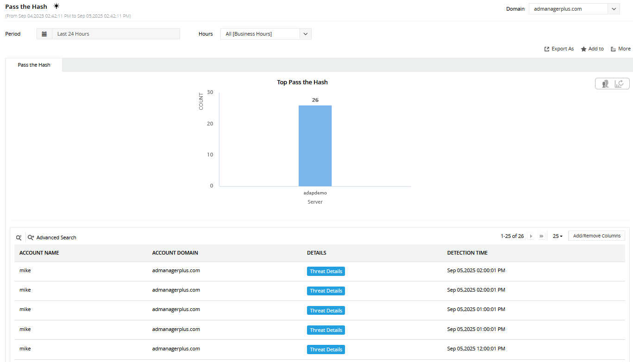
Task: Click the lightbulb icon beside the report title
Action: click(56, 6)
